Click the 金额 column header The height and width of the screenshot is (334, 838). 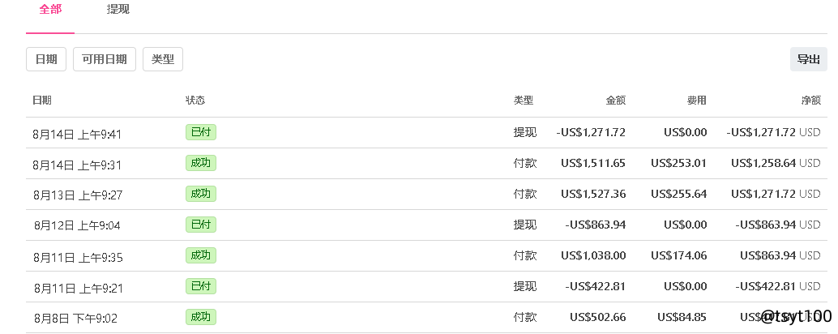[x=615, y=101]
